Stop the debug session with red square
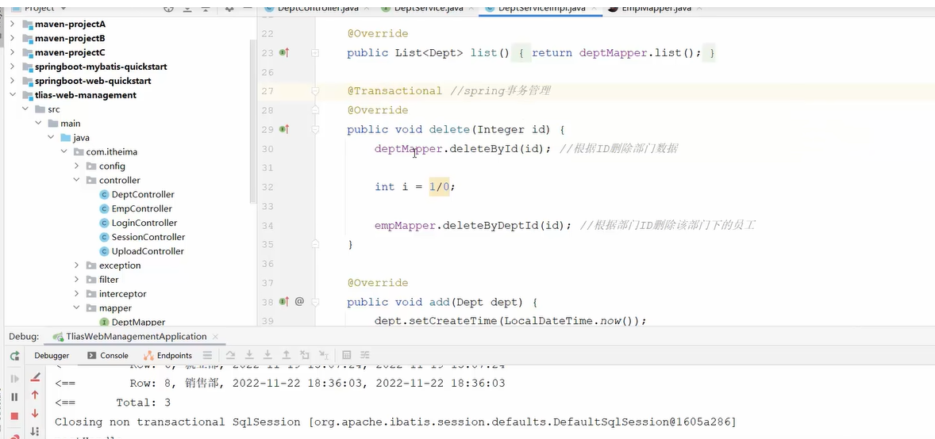 pyautogui.click(x=15, y=416)
